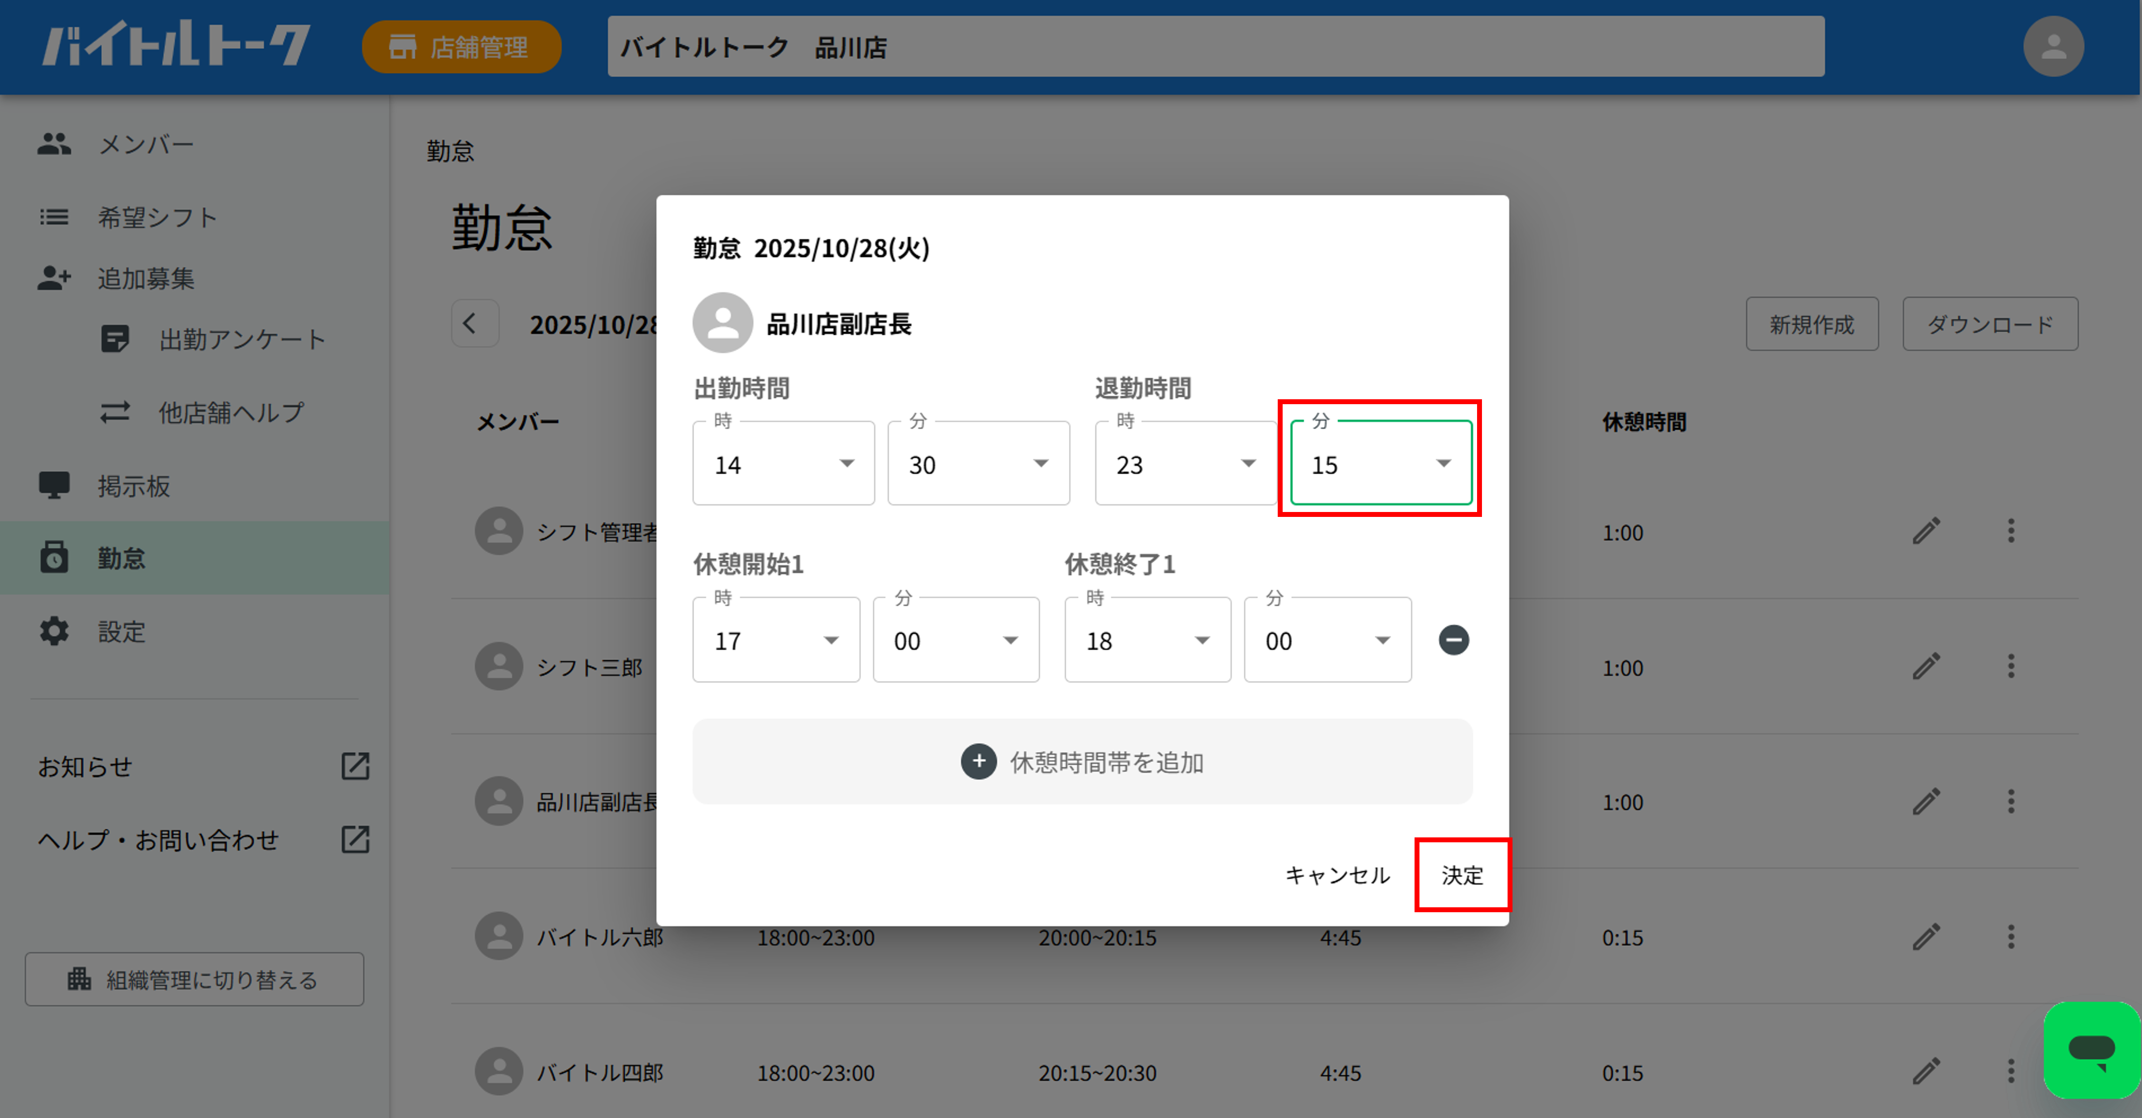Screen dimensions: 2142x1118
Task: Edit the シフト管理者 row with the pencil
Action: [x=1926, y=531]
